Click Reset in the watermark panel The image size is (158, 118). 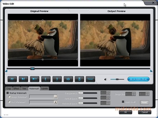(x=144, y=103)
